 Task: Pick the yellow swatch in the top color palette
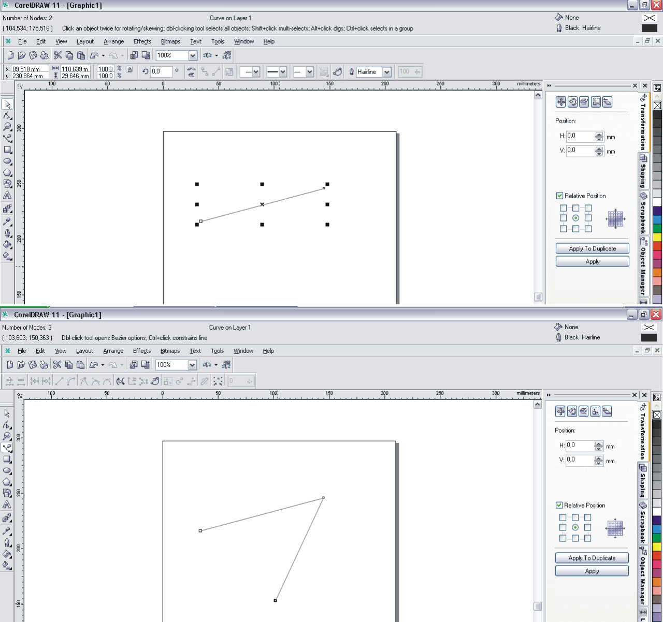coord(657,237)
